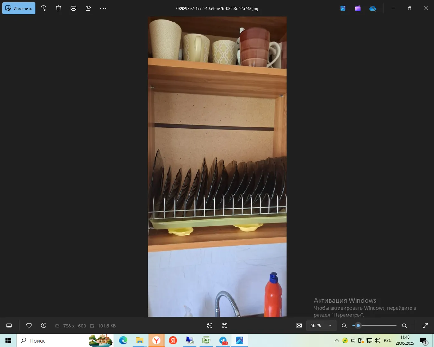Scan text in the image icon

(225, 325)
